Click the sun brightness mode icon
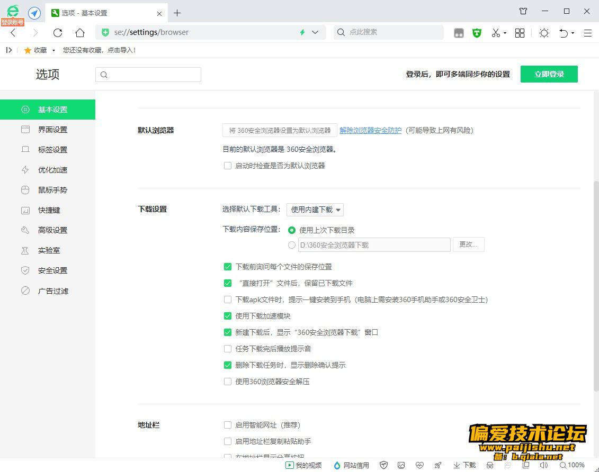This screenshot has height=472, width=599. point(544,33)
